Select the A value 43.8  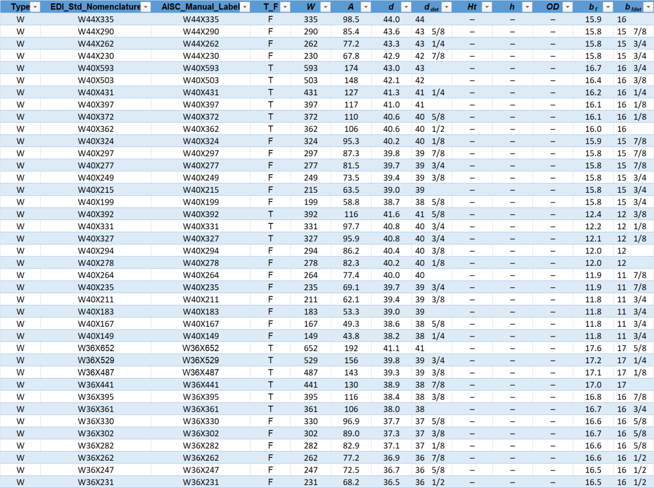[350, 336]
